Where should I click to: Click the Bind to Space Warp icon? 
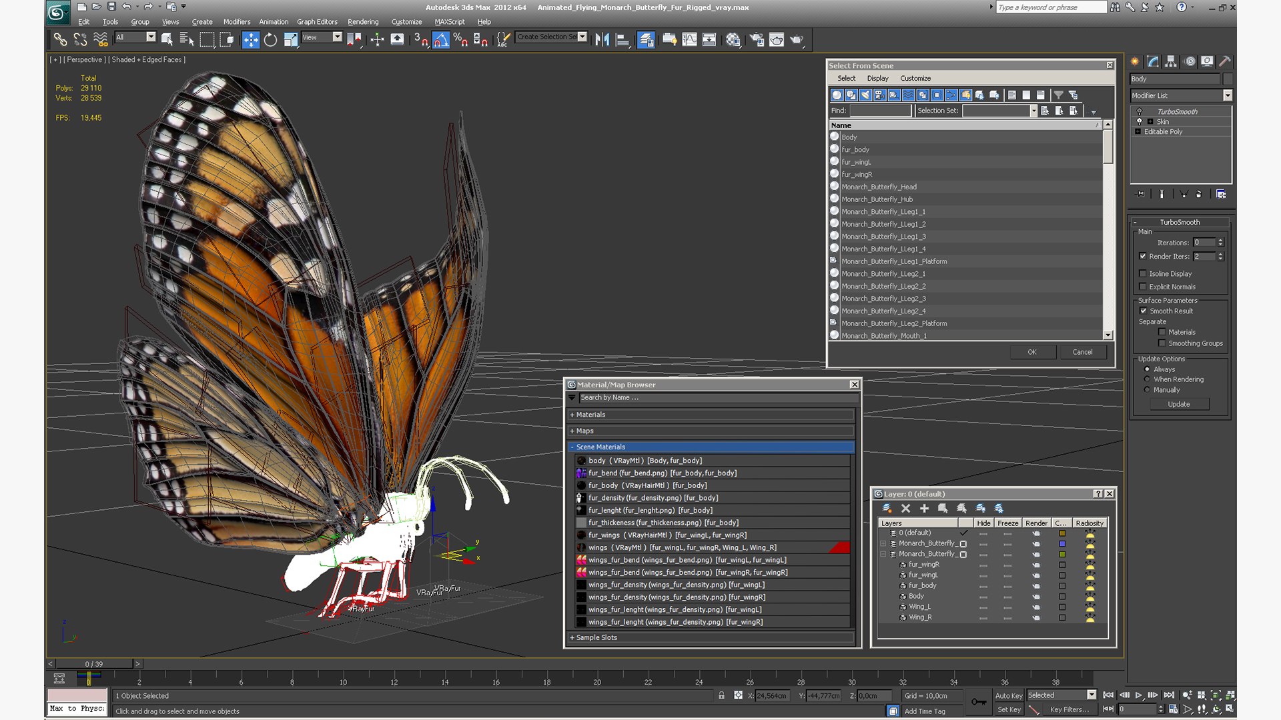coord(101,40)
